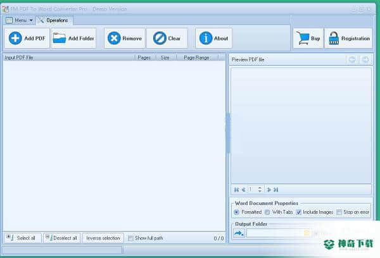This screenshot has width=380, height=258.
Task: Toggle the Include Images checkbox
Action: 315,212
